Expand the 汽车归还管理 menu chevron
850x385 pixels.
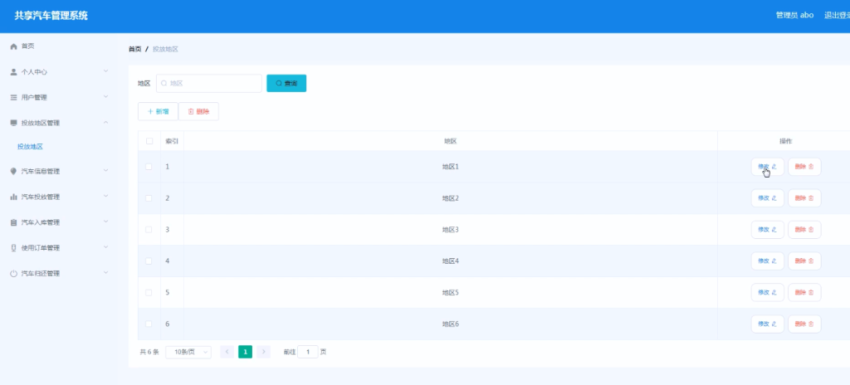pos(105,272)
